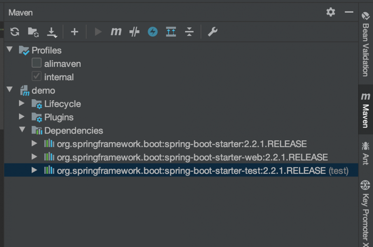
Task: Open Maven Settings with the wrench icon
Action: click(x=213, y=32)
